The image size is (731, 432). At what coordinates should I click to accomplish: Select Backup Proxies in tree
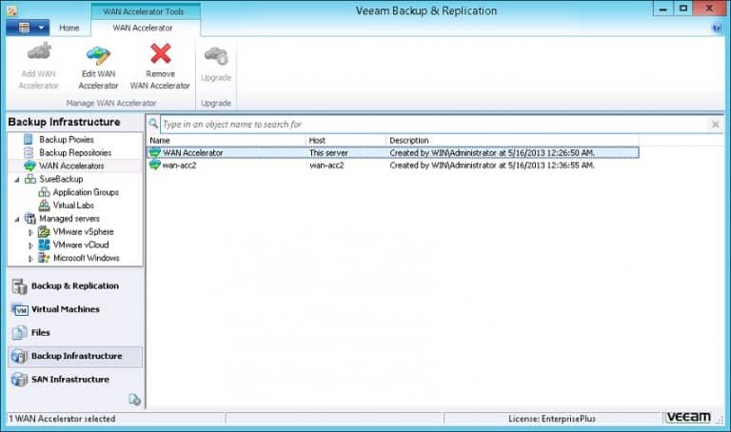[67, 139]
